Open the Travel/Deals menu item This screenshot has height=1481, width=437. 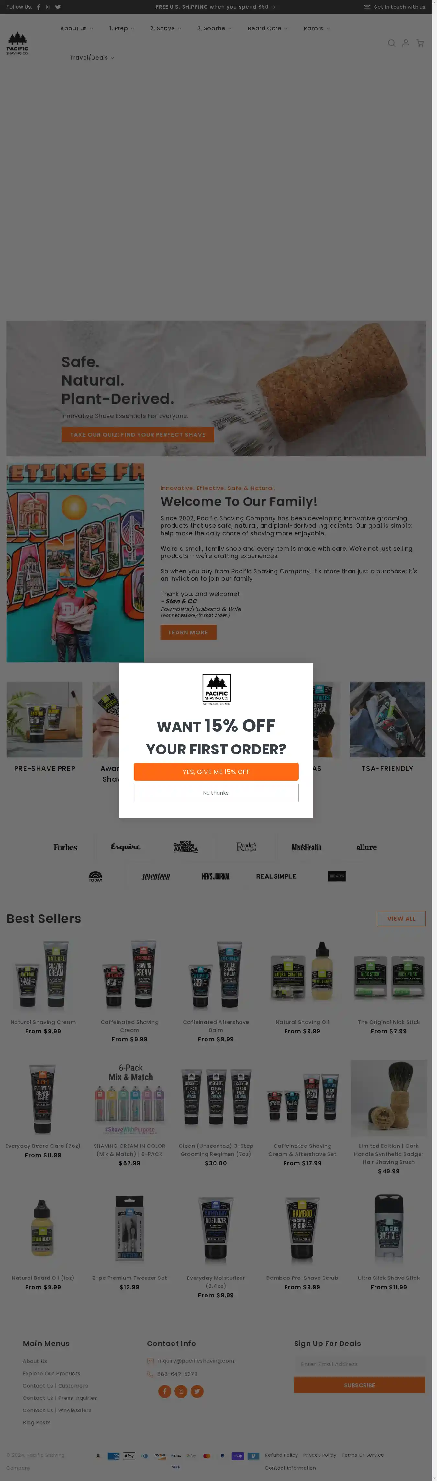[92, 58]
